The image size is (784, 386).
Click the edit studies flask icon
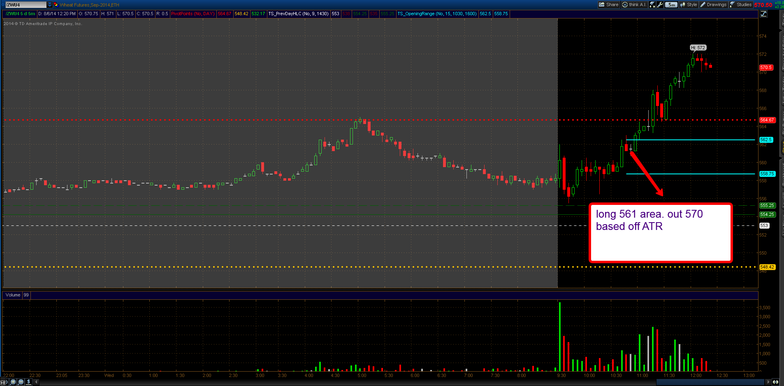tap(652, 5)
